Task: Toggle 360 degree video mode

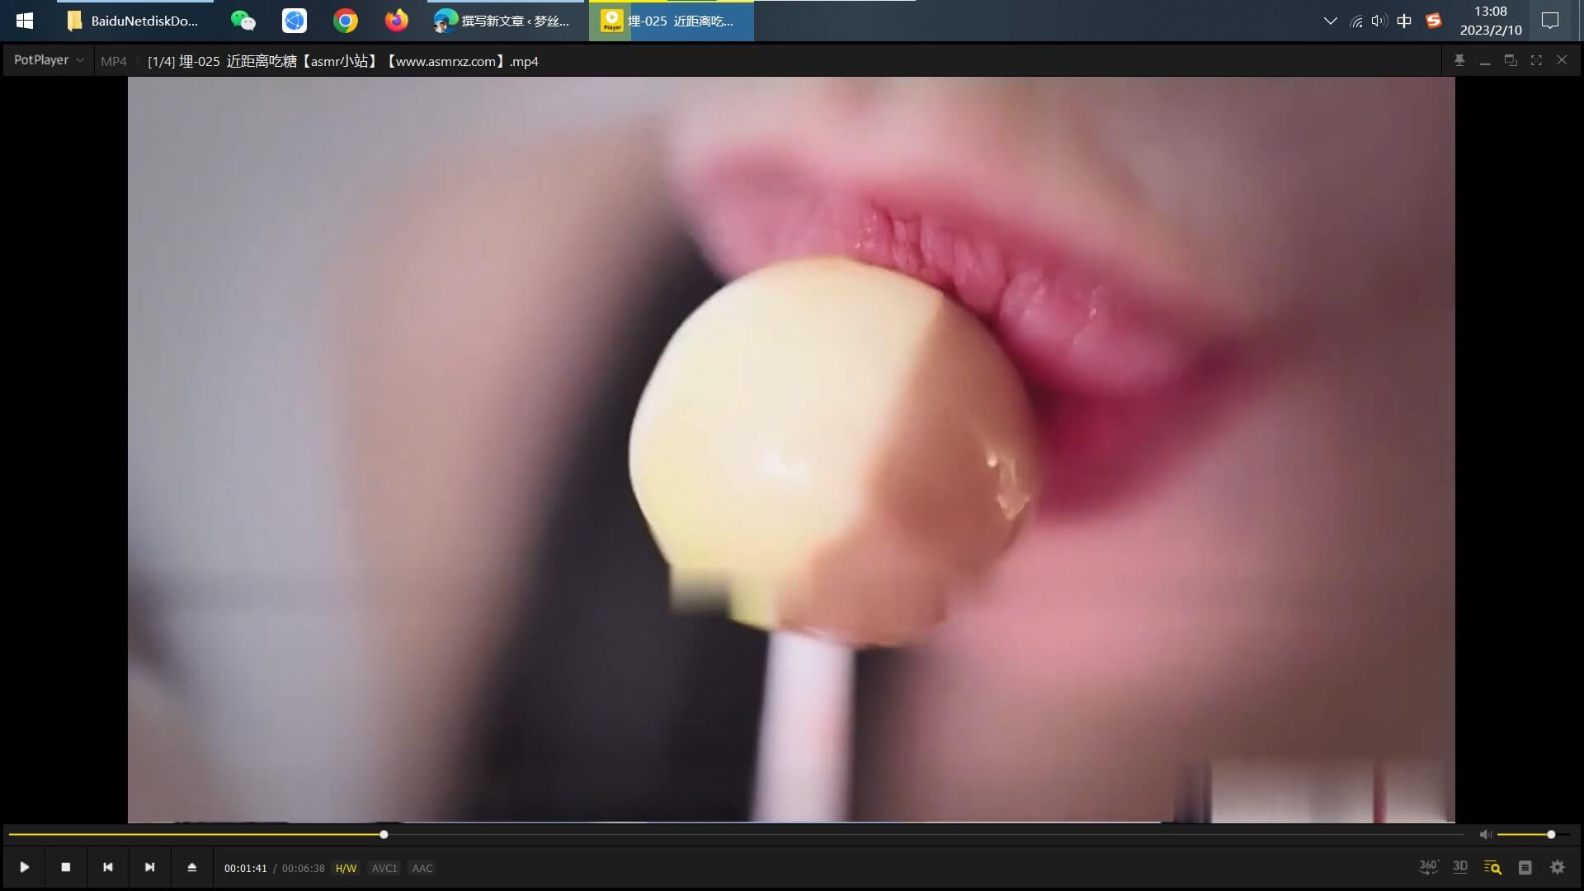Action: coord(1428,867)
